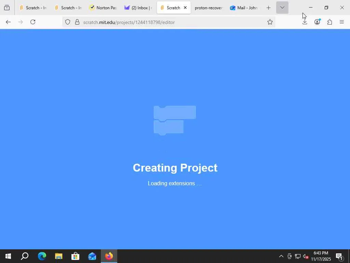Open the clock showing 6:43 PM
The height and width of the screenshot is (263, 350).
coord(321,256)
